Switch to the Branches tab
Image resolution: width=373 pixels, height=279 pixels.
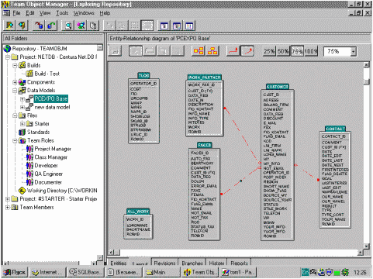[192, 263]
